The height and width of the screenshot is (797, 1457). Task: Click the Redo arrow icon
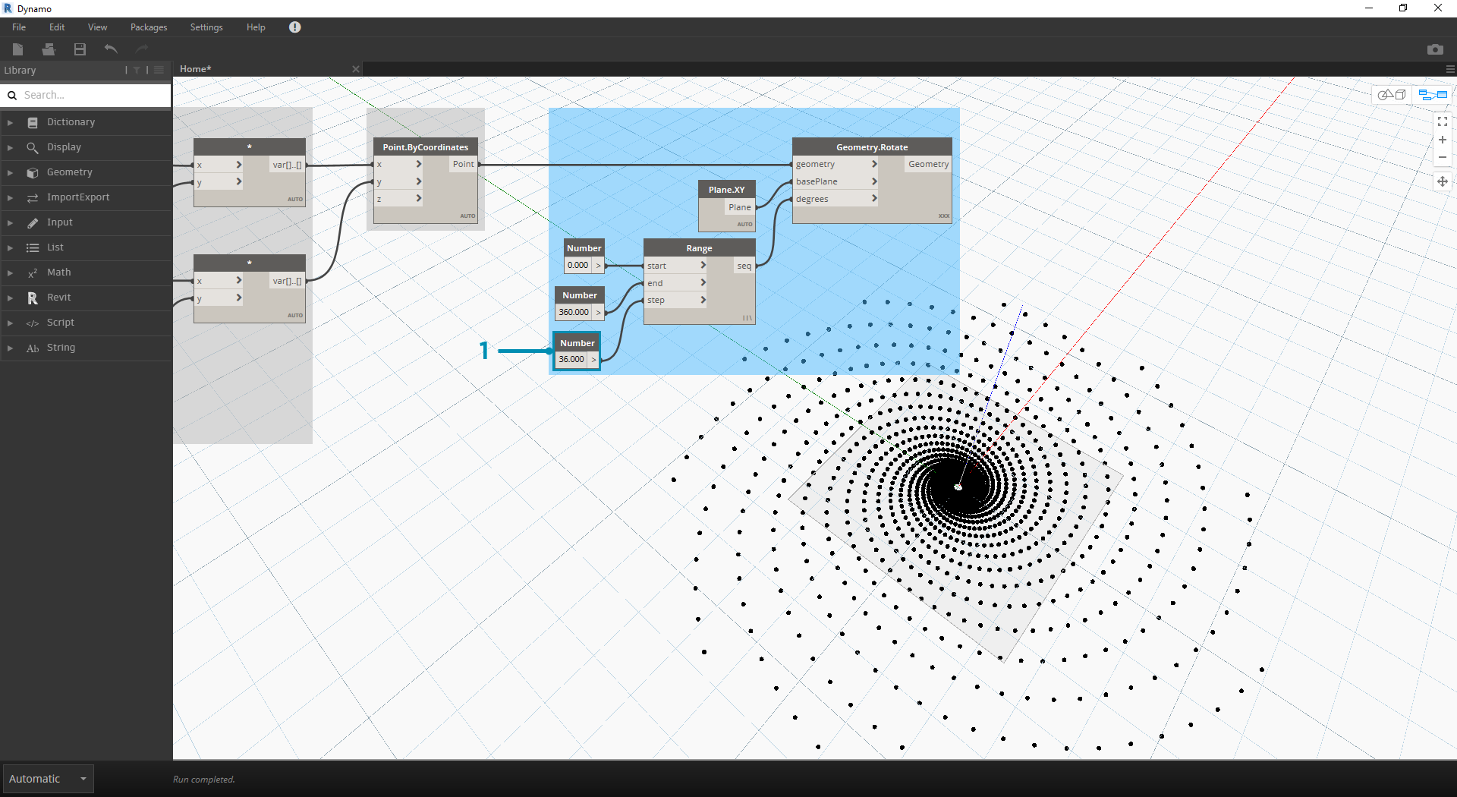(142, 49)
